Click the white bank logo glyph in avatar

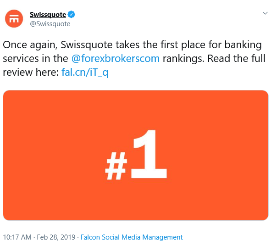click(x=14, y=19)
